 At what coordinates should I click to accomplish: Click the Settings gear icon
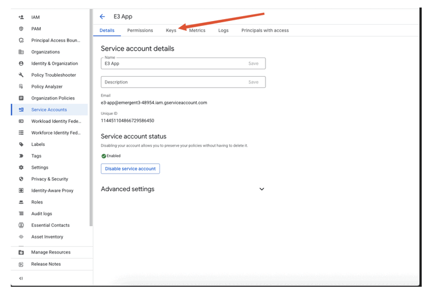[x=21, y=168]
